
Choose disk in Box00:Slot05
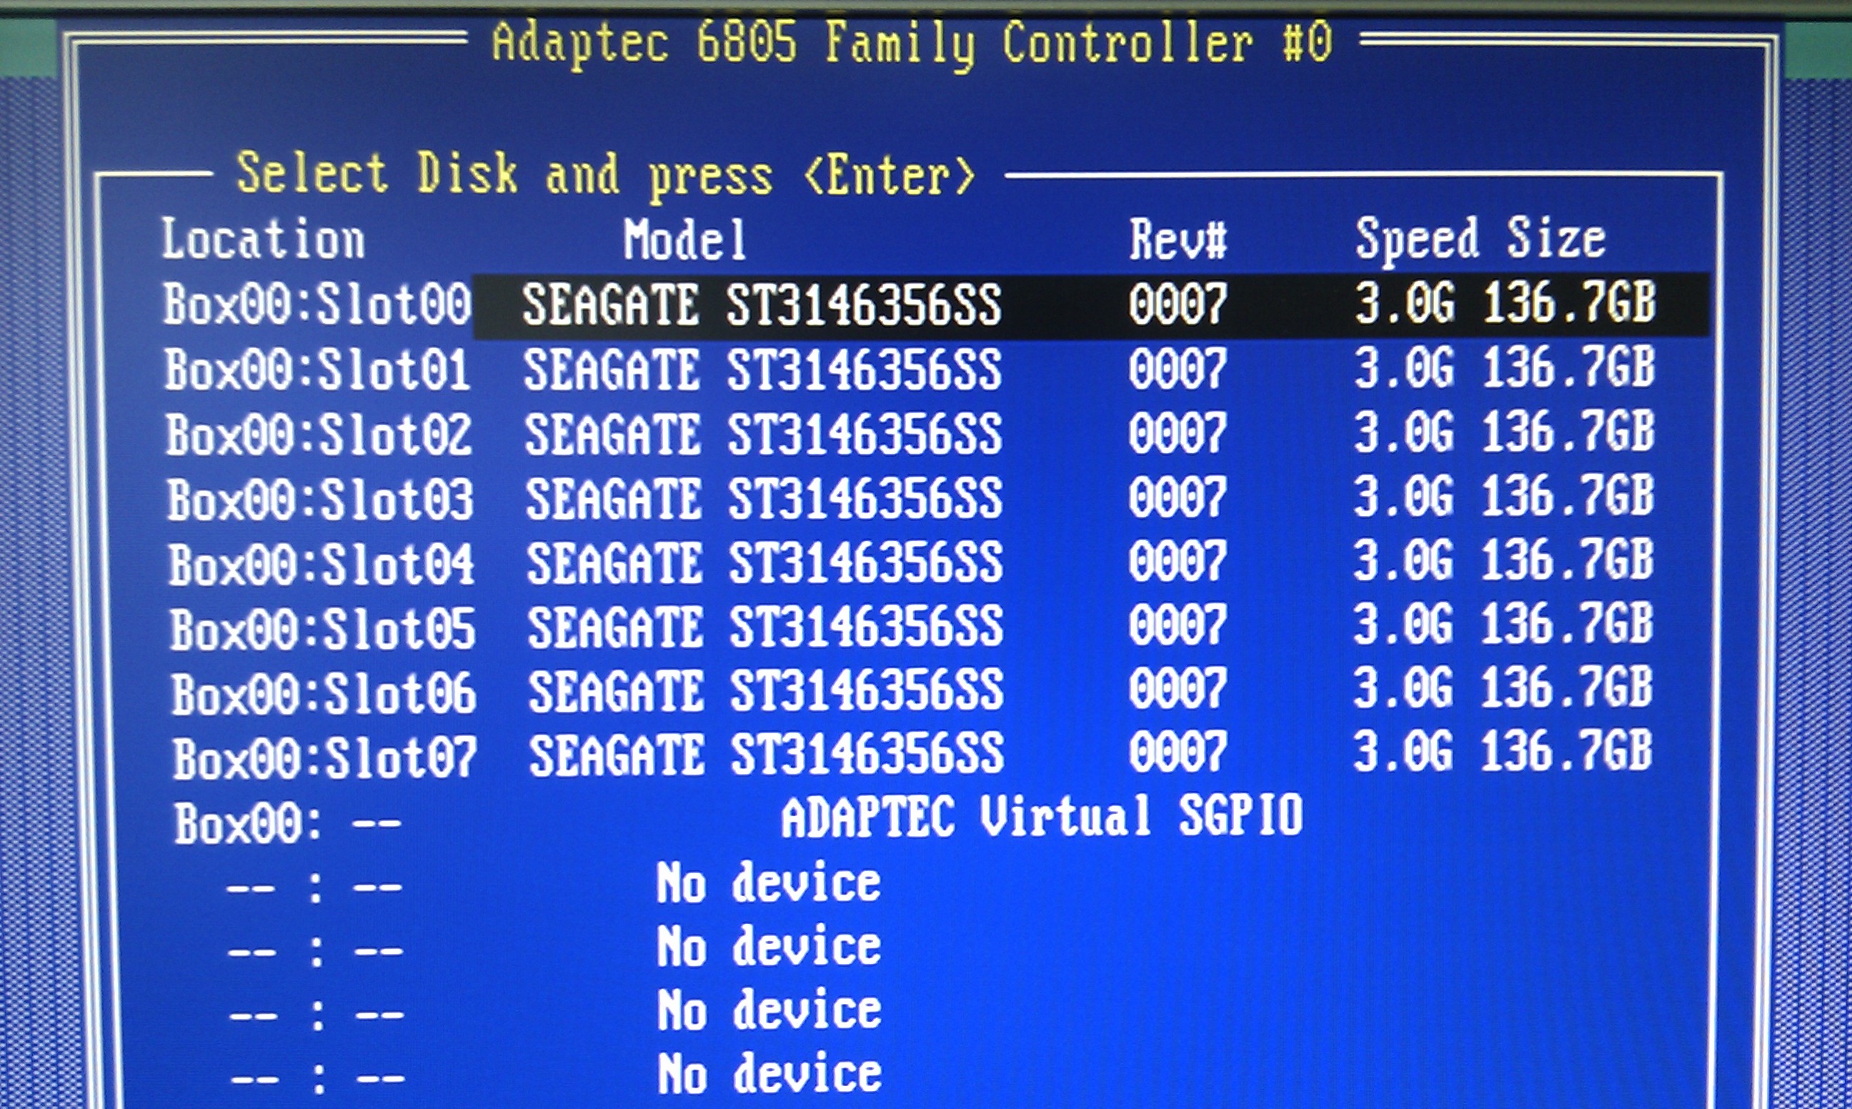(762, 627)
